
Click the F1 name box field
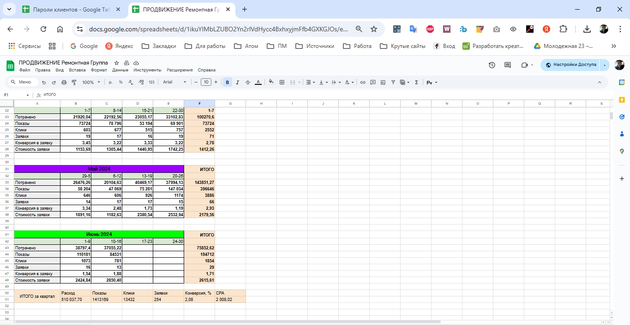[14, 95]
